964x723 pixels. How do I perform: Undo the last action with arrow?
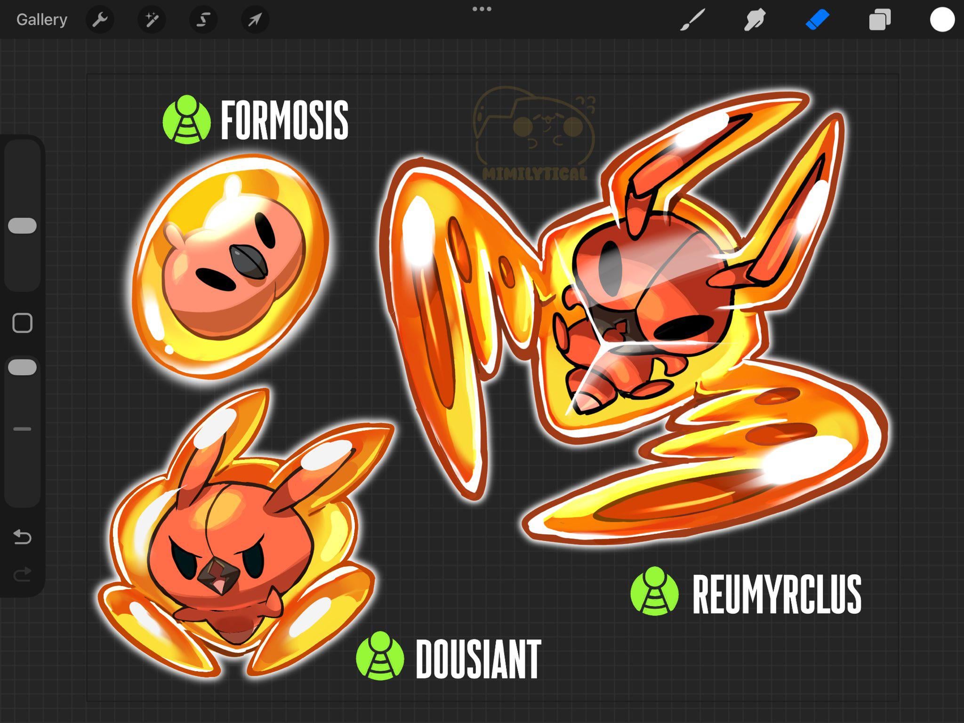click(22, 537)
